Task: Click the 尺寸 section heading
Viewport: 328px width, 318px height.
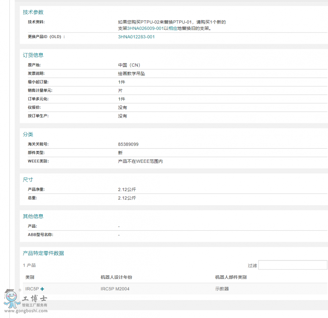Action: (28, 179)
